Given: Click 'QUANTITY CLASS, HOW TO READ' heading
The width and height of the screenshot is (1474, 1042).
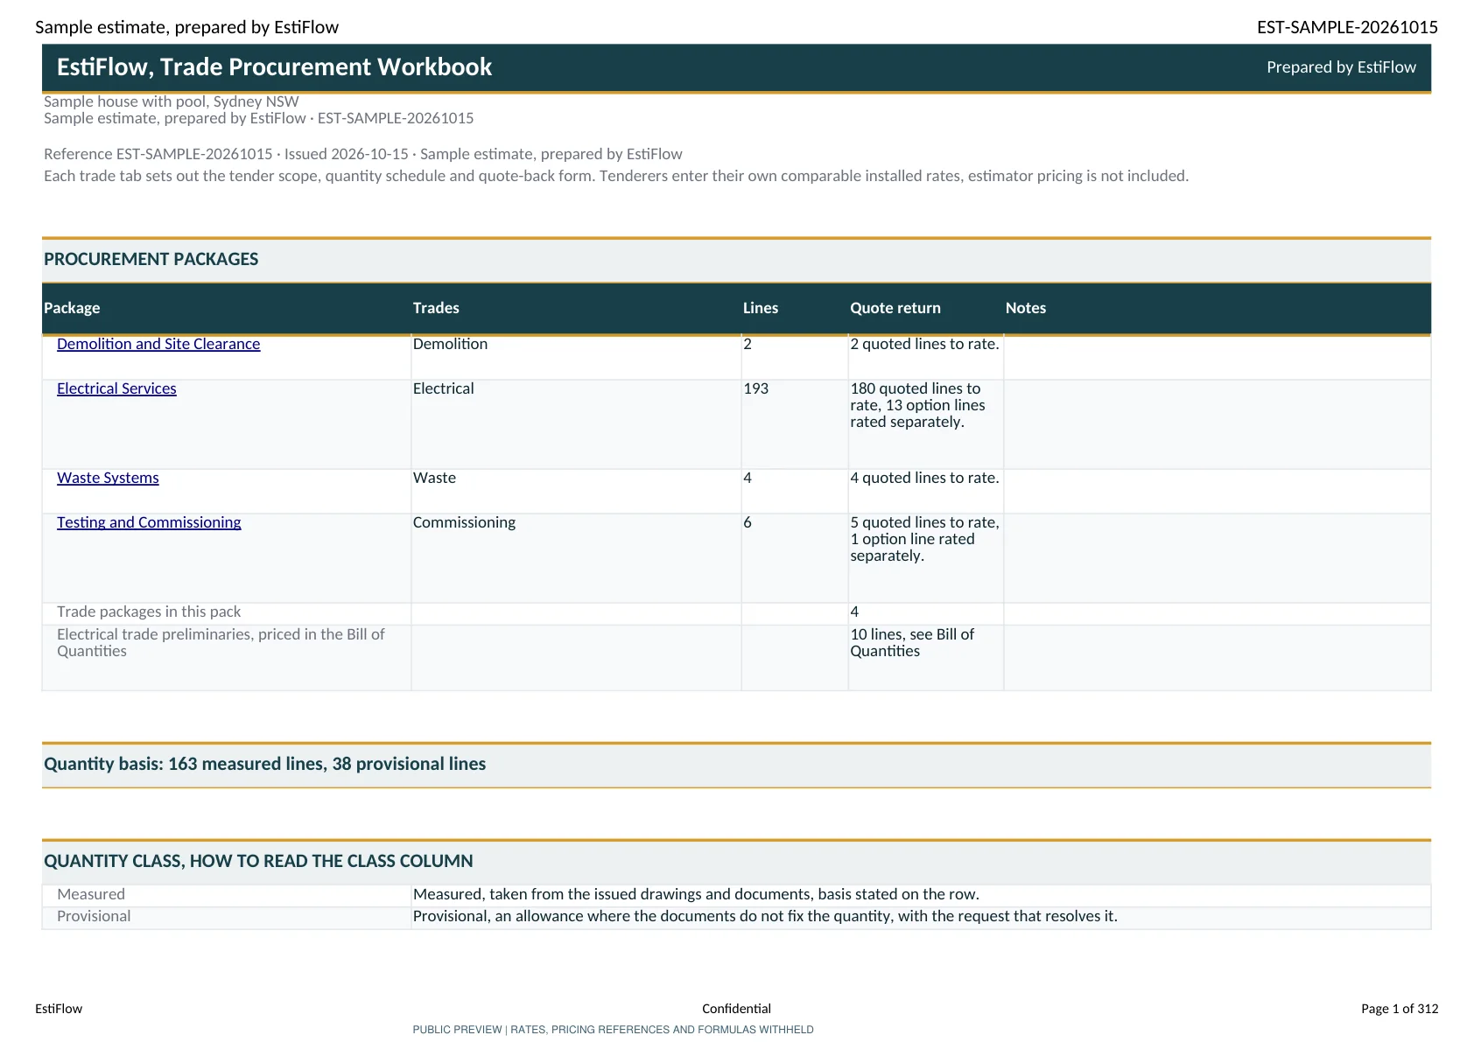Looking at the screenshot, I should (x=258, y=861).
